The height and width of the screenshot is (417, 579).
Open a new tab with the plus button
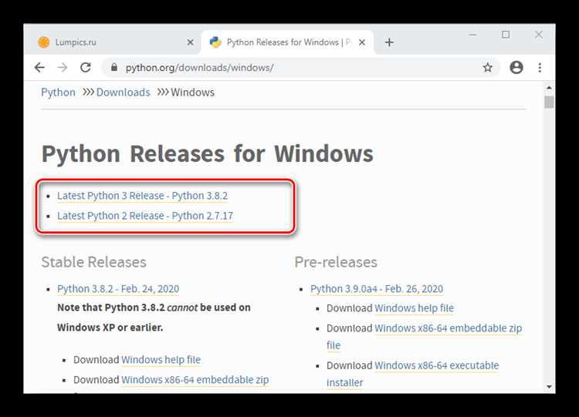pyautogui.click(x=389, y=42)
